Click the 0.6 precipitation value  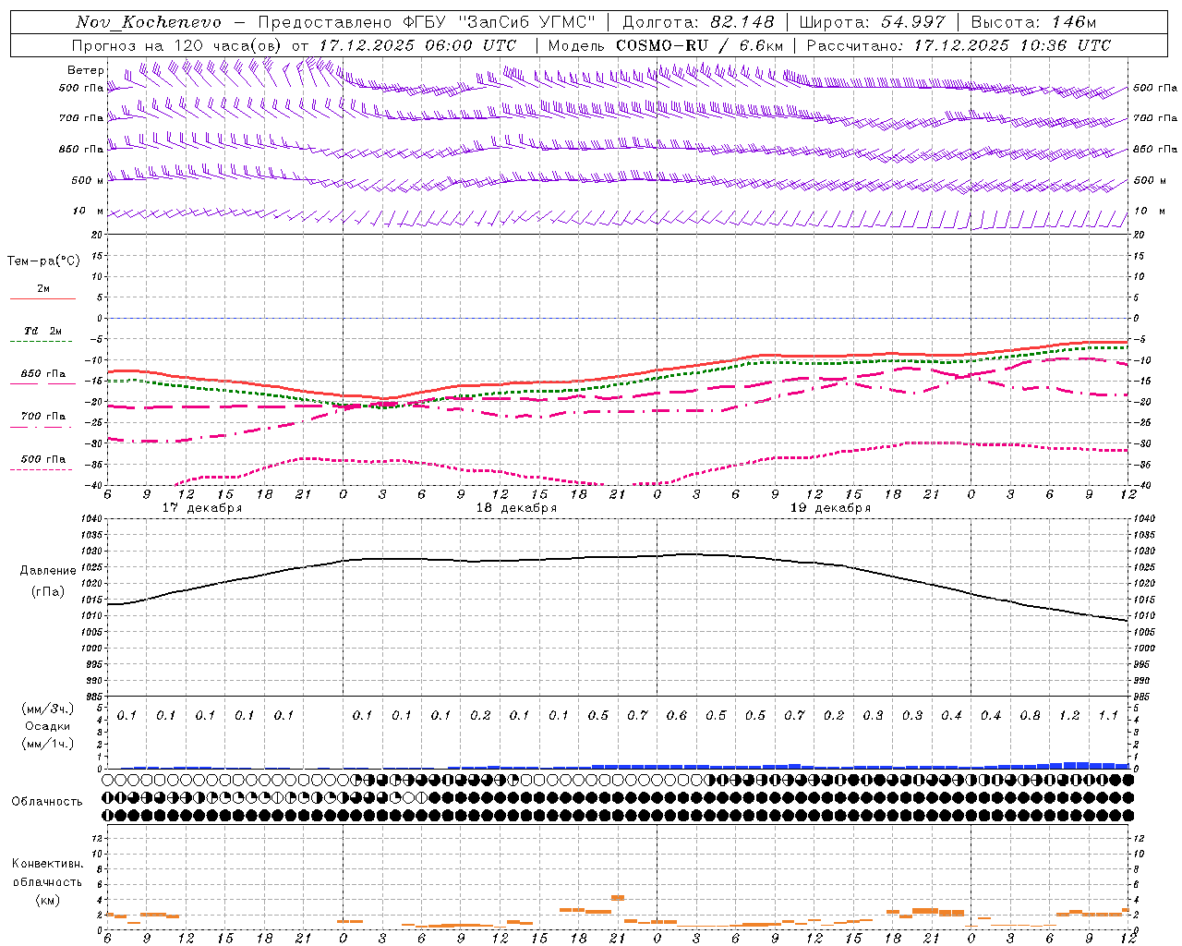pos(677,716)
